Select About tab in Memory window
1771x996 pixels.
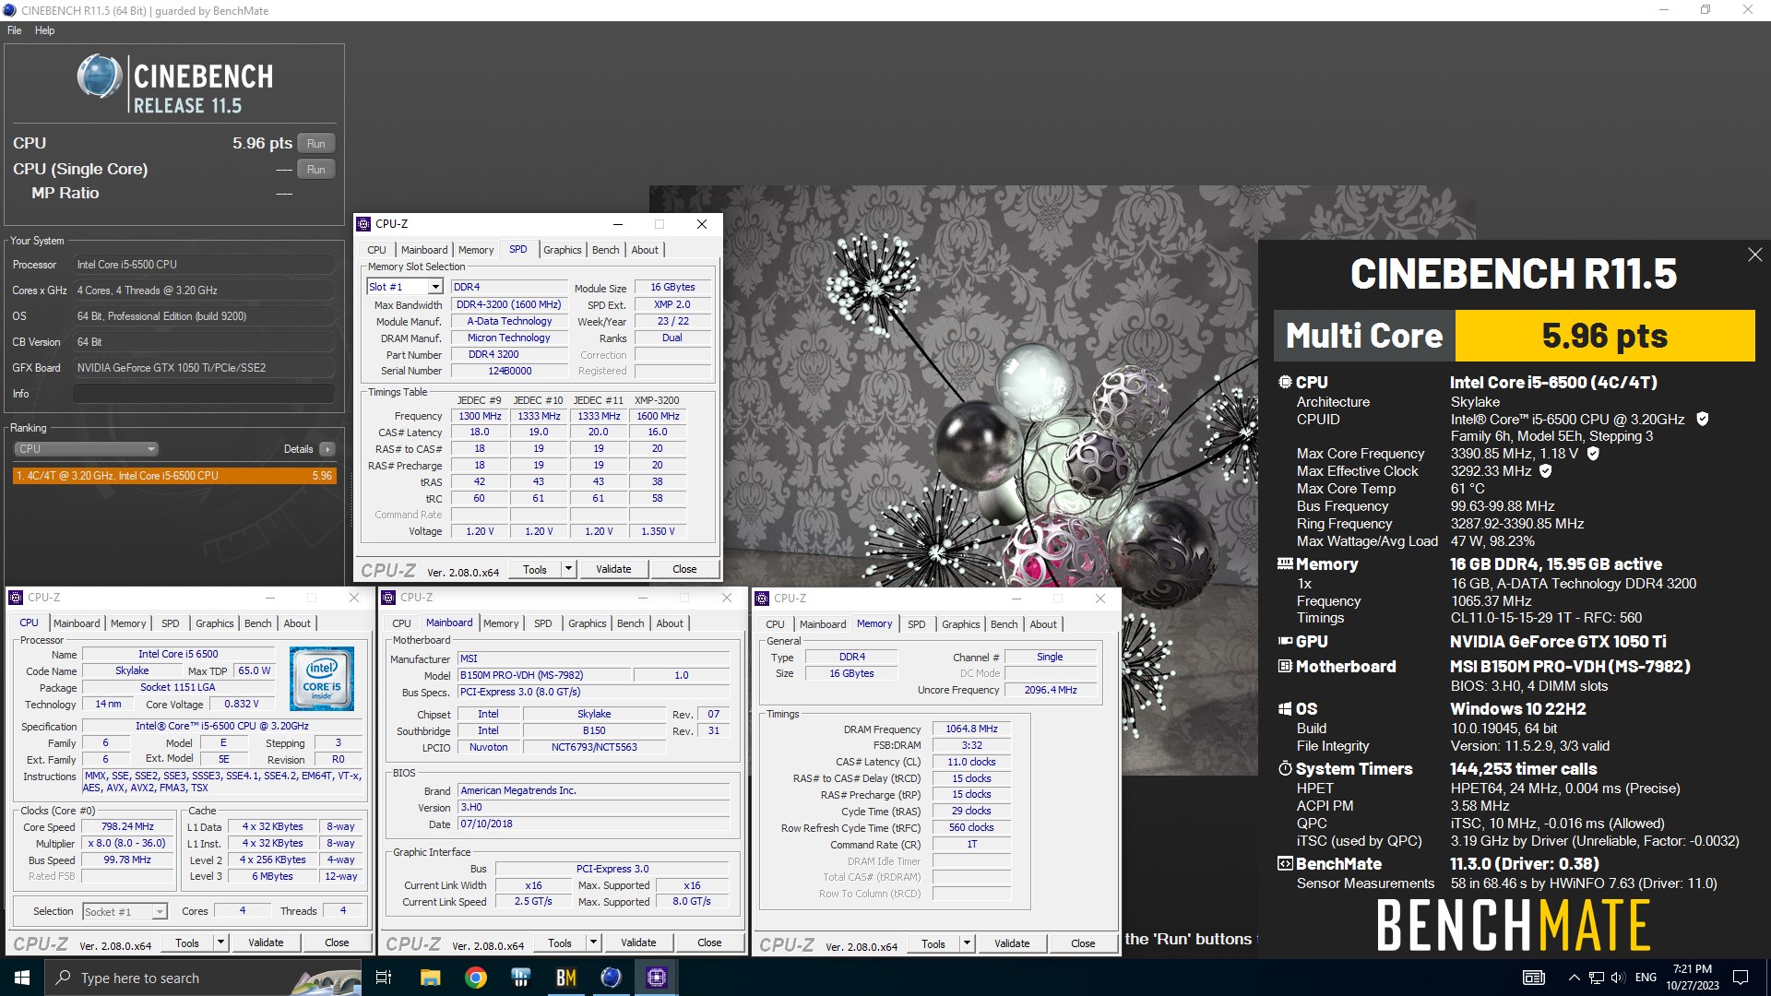click(x=1043, y=624)
